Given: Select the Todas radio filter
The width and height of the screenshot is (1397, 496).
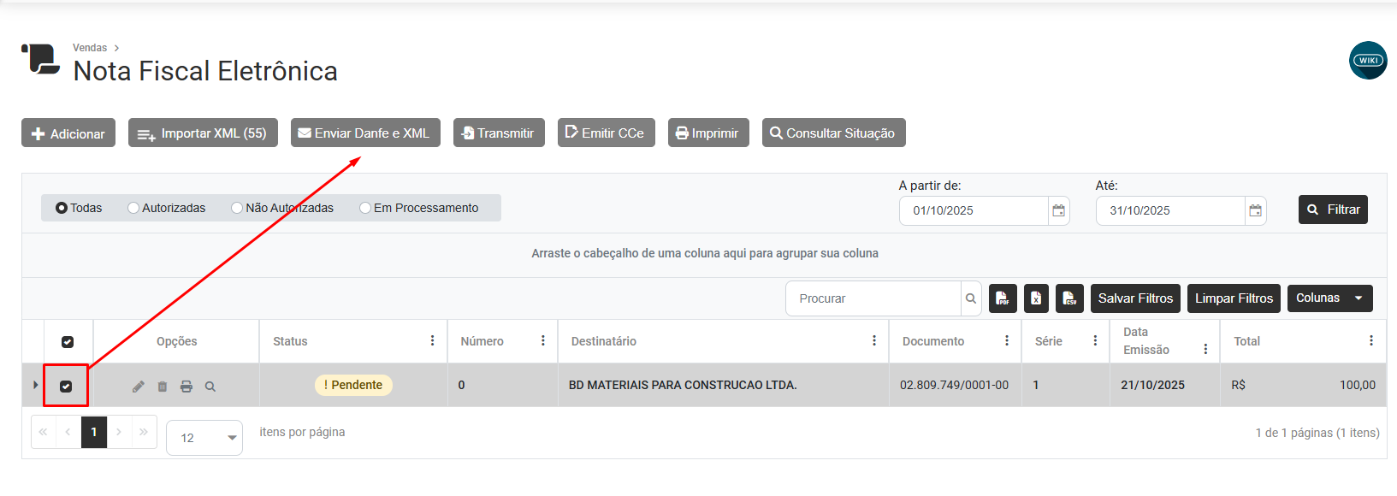Looking at the screenshot, I should [x=62, y=208].
